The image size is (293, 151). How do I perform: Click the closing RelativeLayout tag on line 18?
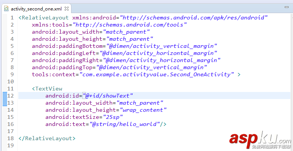coord(47,138)
